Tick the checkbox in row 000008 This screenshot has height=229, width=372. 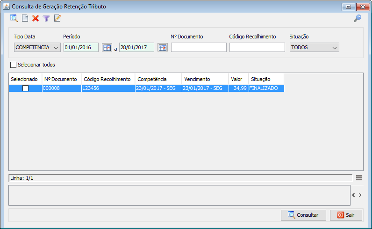point(25,88)
